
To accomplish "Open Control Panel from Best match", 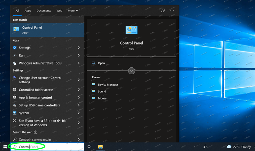I will (x=47, y=30).
